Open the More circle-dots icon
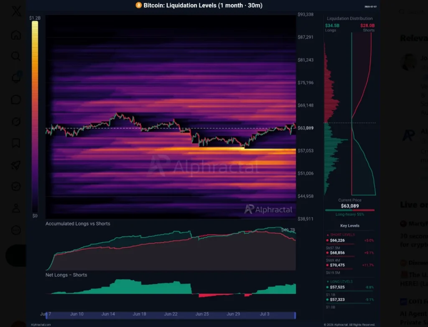The height and width of the screenshot is (327, 428). (16, 230)
